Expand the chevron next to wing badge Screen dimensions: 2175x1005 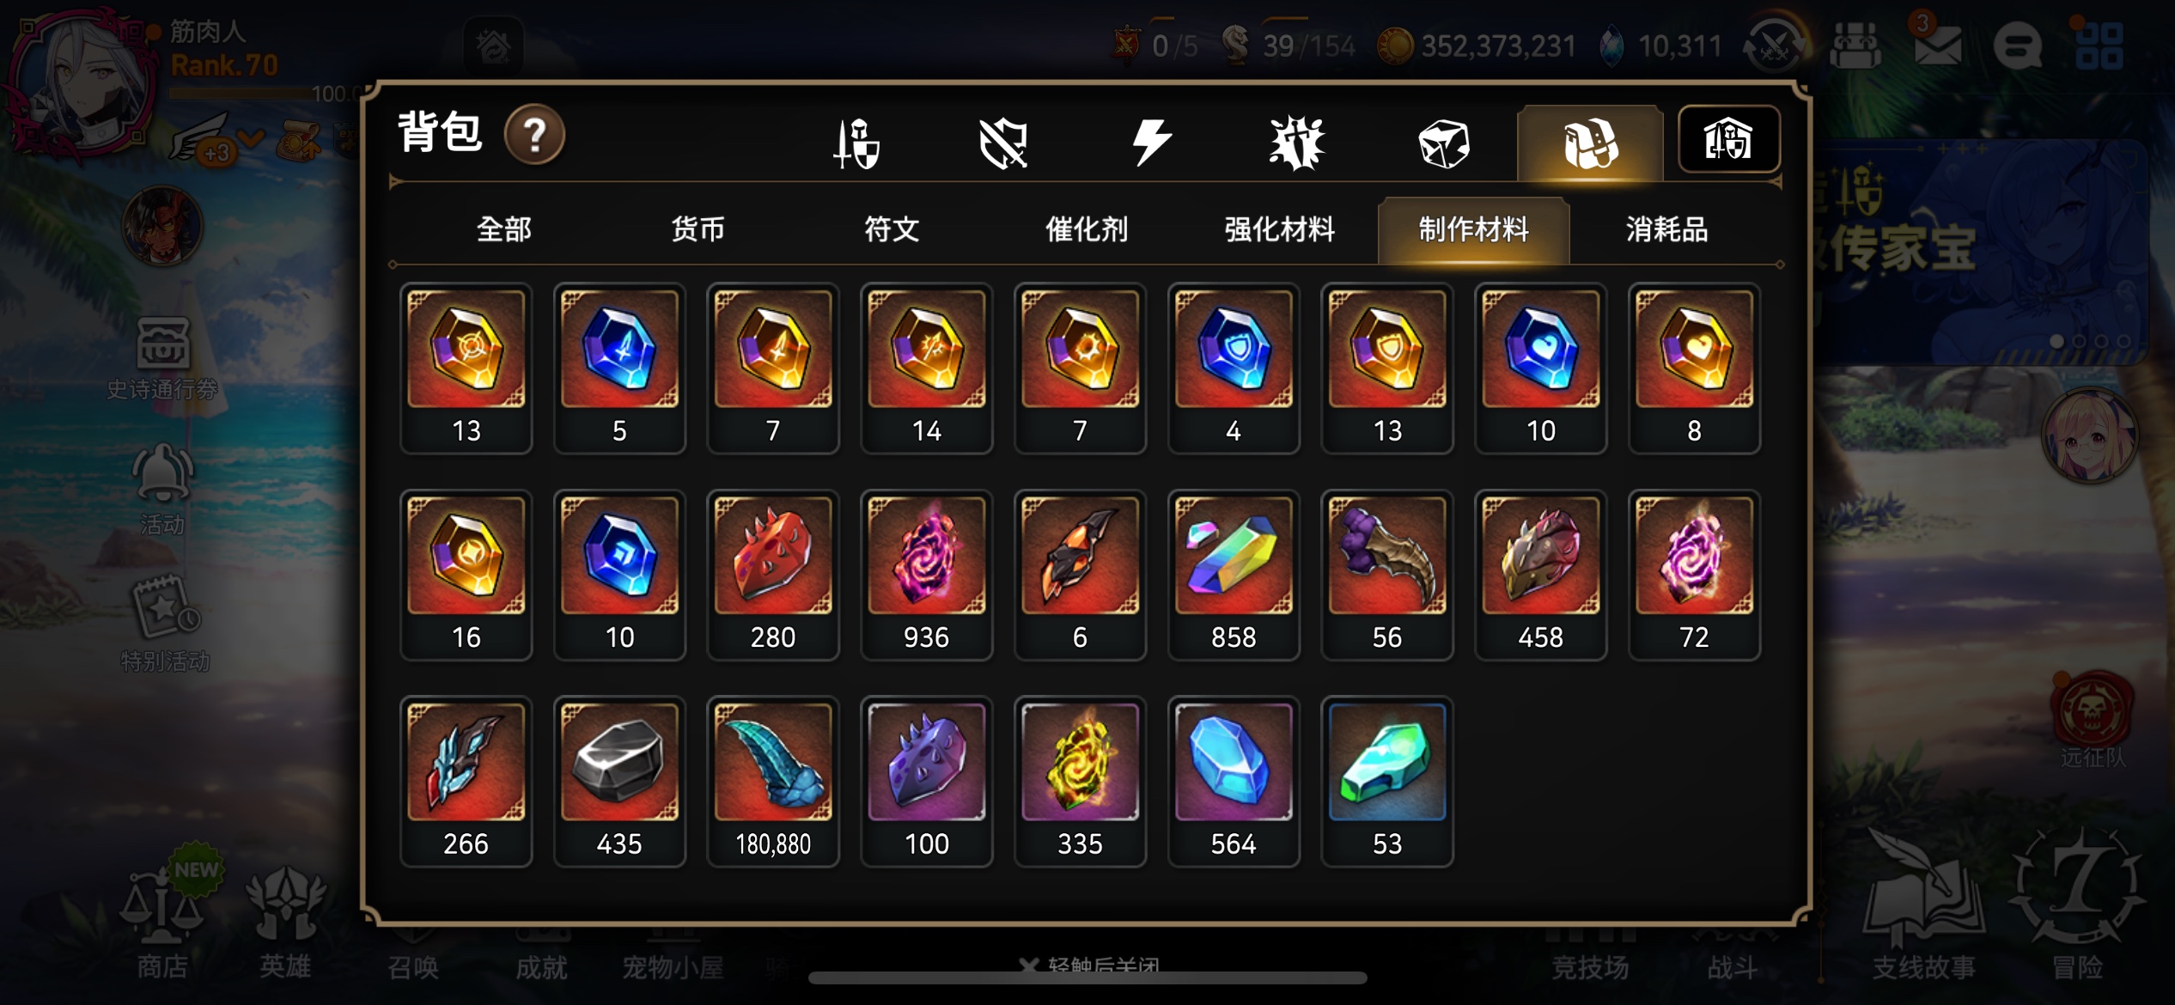click(x=251, y=139)
